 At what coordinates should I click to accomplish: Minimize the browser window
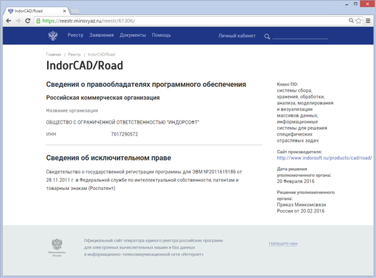pyautogui.click(x=347, y=4)
